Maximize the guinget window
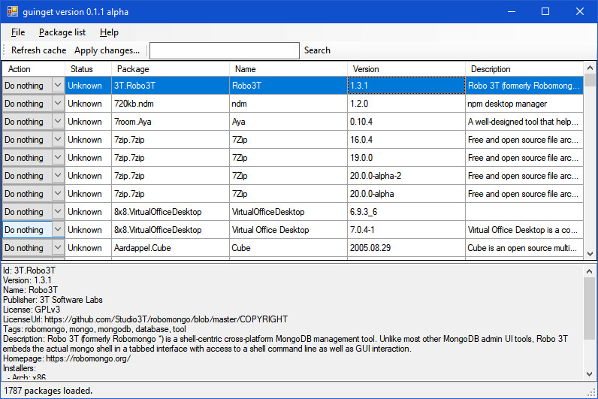This screenshot has width=598, height=399. point(545,11)
